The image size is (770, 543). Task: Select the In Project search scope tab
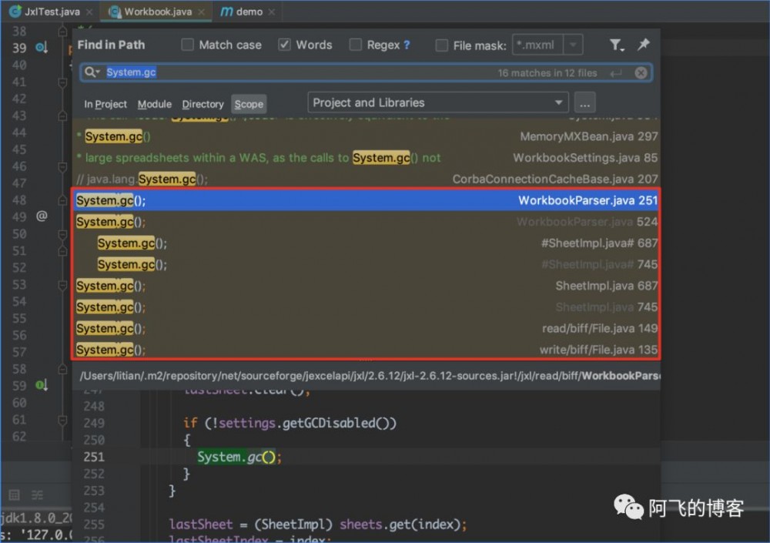pos(105,105)
